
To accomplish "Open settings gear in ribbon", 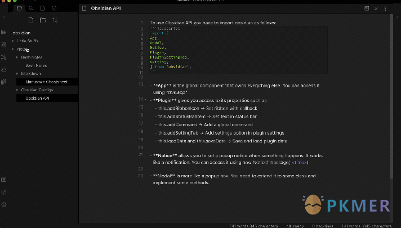I will [x=3, y=204].
